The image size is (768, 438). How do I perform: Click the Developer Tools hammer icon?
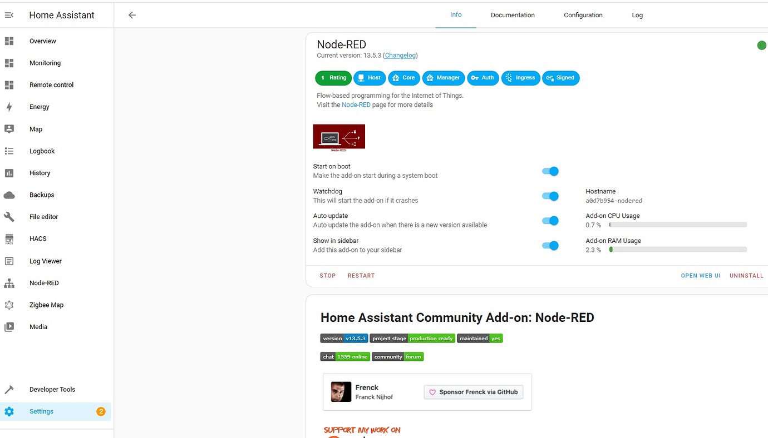coord(9,390)
